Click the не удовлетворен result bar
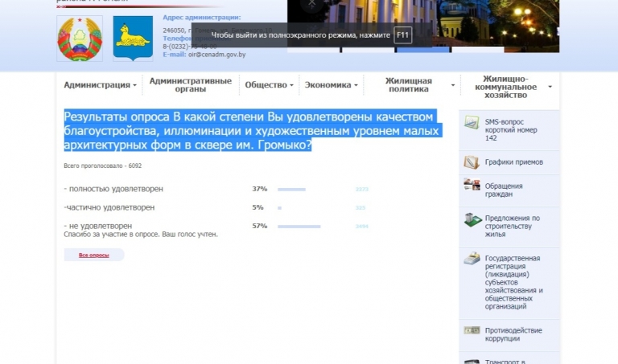 (x=299, y=227)
